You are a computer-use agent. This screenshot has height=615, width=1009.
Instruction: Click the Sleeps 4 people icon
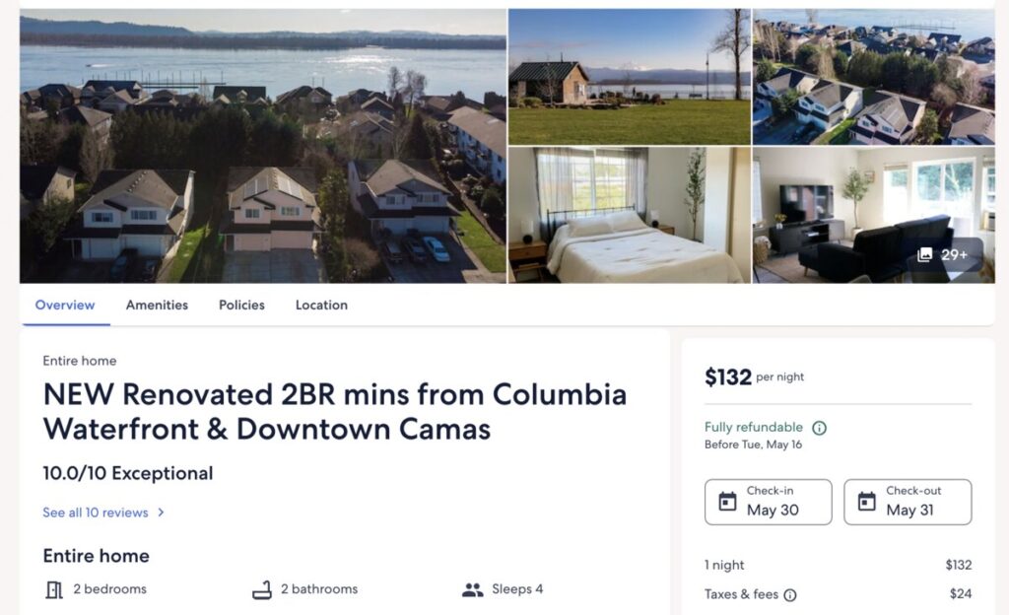tap(473, 589)
